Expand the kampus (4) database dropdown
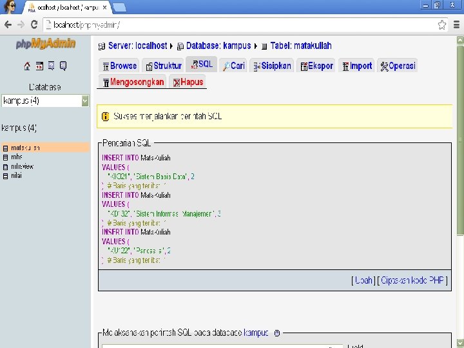Viewport: 464px width, 348px height. coord(45,101)
